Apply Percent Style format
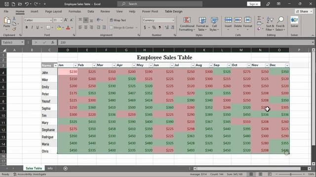This screenshot has height=177, width=316. click(154, 28)
